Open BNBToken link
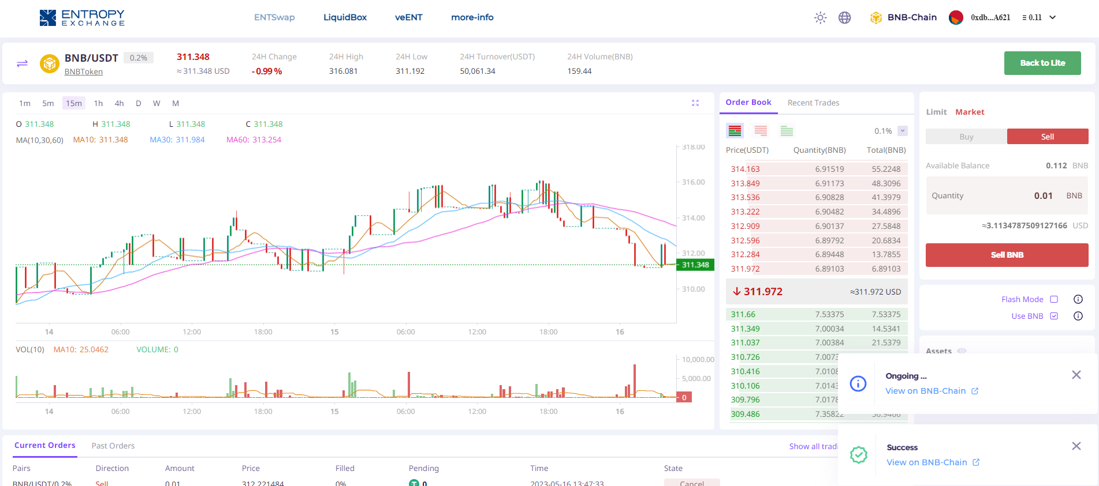The width and height of the screenshot is (1099, 486). pyautogui.click(x=84, y=71)
